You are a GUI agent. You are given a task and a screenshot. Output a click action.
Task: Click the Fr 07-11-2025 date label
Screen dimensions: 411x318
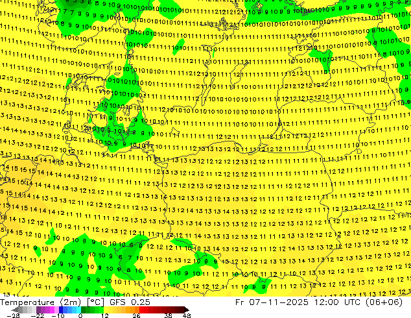point(272,302)
